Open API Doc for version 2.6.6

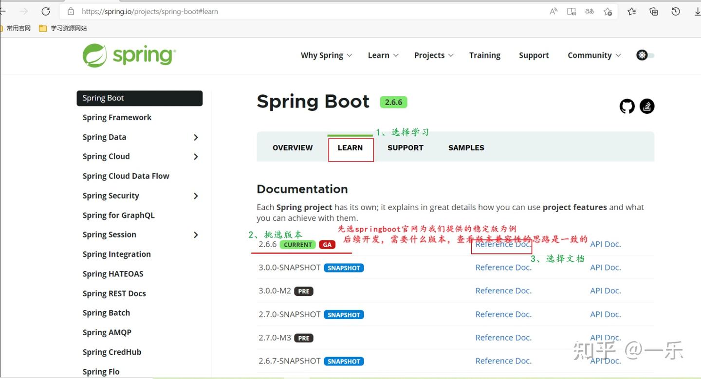(605, 244)
